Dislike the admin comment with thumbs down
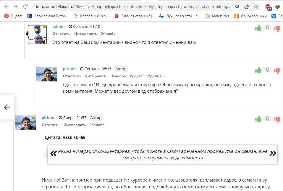 277,29
